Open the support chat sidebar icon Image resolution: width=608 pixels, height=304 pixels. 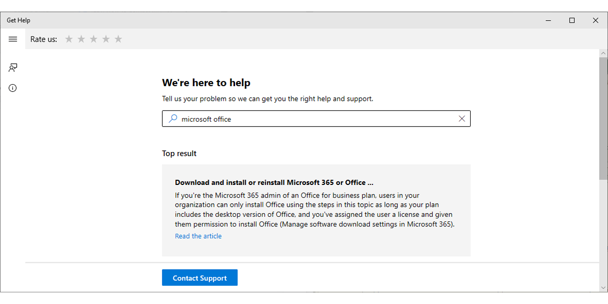point(13,67)
